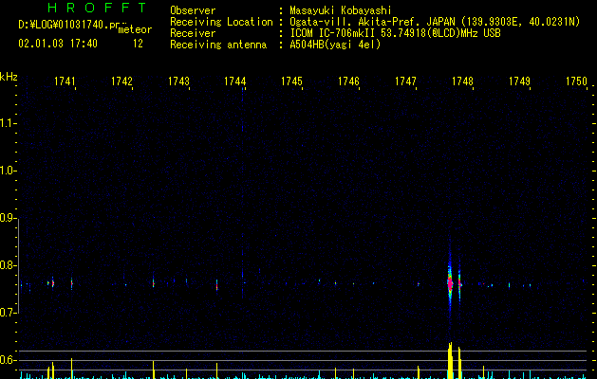Click the 0.7 kHz axis label
Image resolution: width=597 pixels, height=379 pixels.
click(x=8, y=313)
